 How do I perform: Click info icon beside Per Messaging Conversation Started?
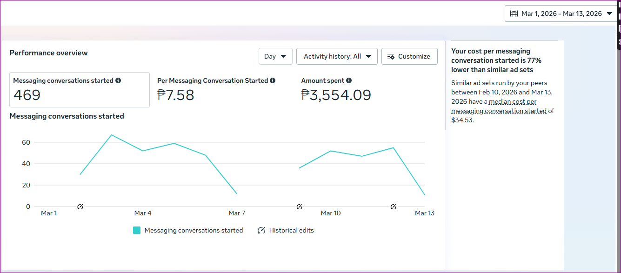coord(273,80)
